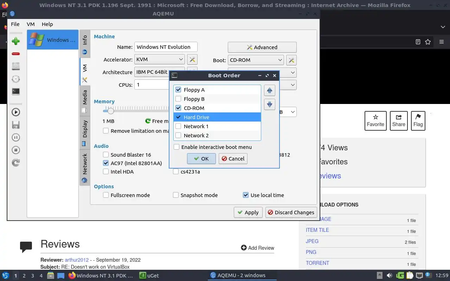The height and width of the screenshot is (281, 450).
Task: Remove VM using red minus icon
Action: pos(16,54)
